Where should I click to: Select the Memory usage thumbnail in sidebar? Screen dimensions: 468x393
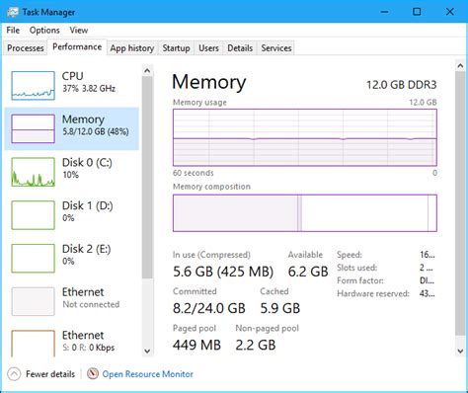33,128
